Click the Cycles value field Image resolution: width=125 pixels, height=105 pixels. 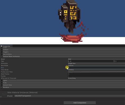97,76
